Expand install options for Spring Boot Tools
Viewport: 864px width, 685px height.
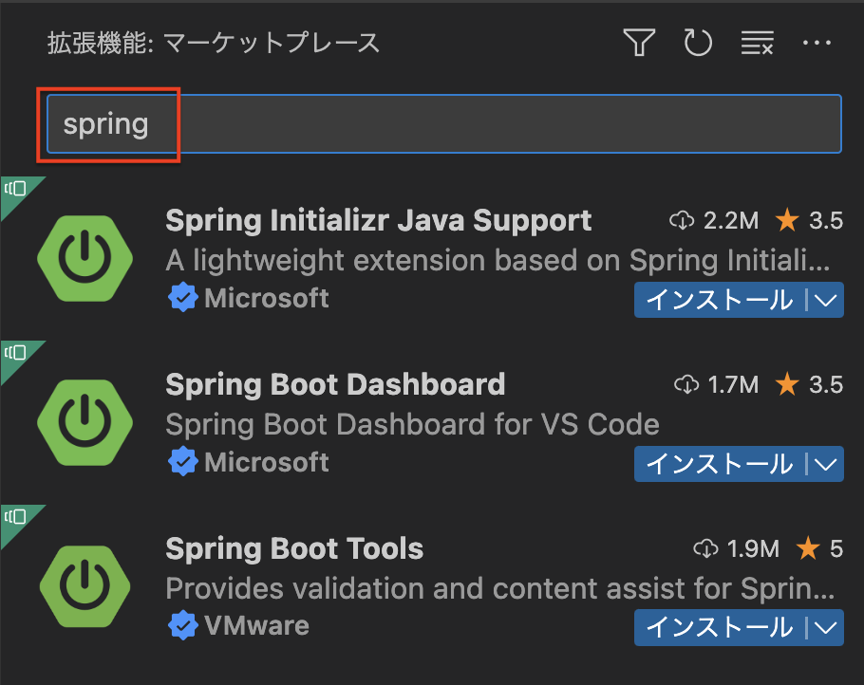(x=825, y=628)
